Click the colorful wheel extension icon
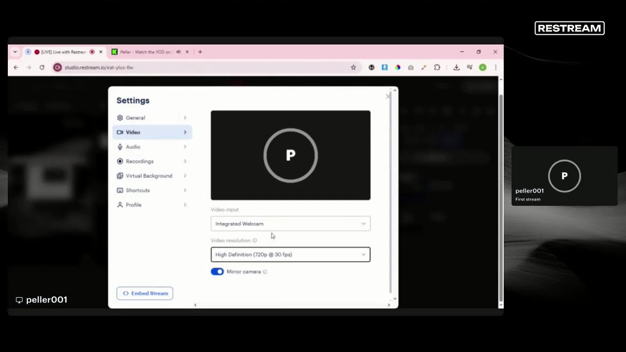Viewport: 626px width, 352px height. click(x=398, y=67)
